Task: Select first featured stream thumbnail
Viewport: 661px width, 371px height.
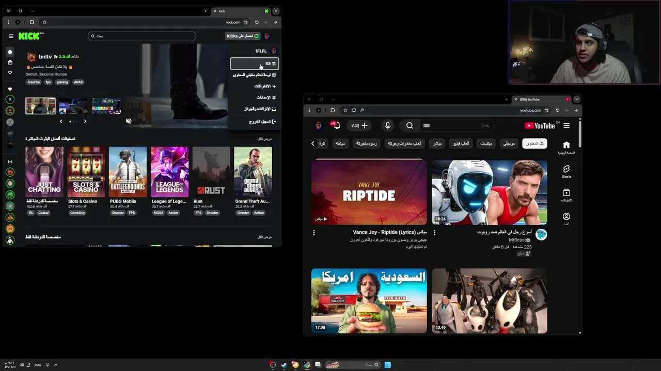Action: pos(40,106)
